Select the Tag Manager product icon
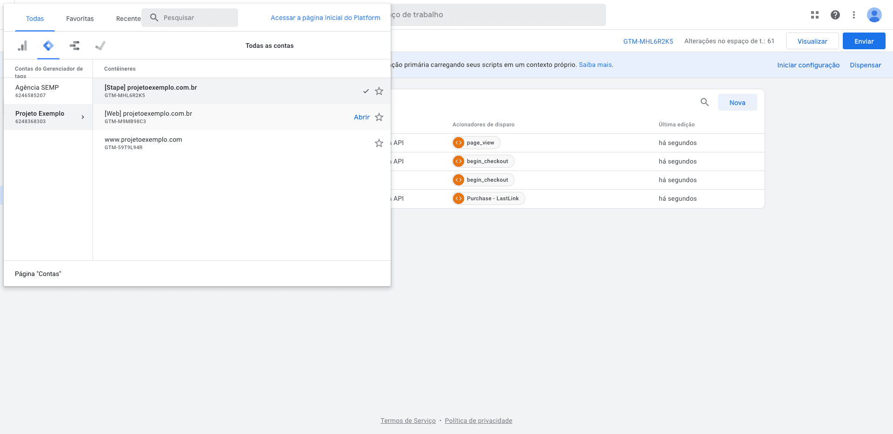Viewport: 893px width, 434px height. pyautogui.click(x=48, y=46)
